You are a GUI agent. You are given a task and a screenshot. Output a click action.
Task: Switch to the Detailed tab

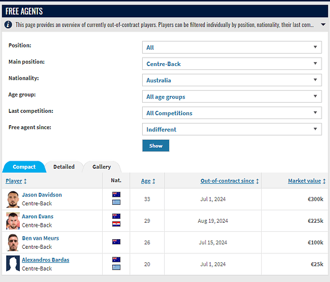[x=64, y=167]
